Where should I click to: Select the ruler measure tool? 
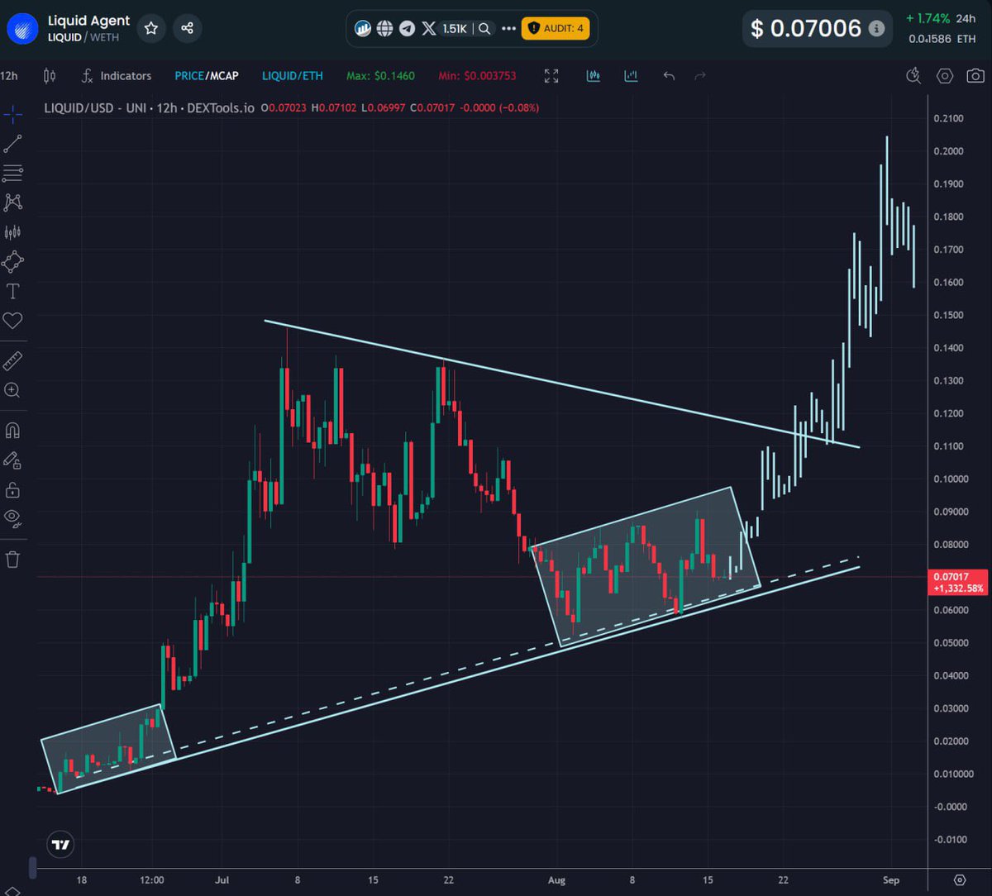coord(12,361)
